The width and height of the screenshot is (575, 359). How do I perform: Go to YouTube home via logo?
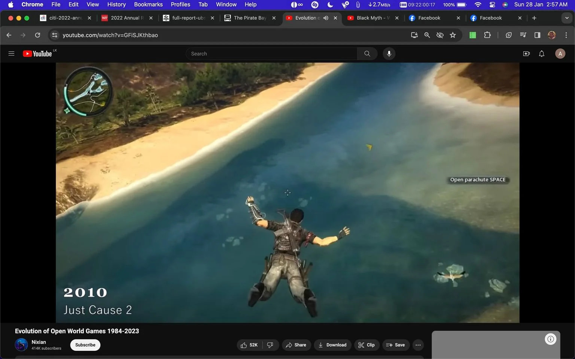coord(37,53)
